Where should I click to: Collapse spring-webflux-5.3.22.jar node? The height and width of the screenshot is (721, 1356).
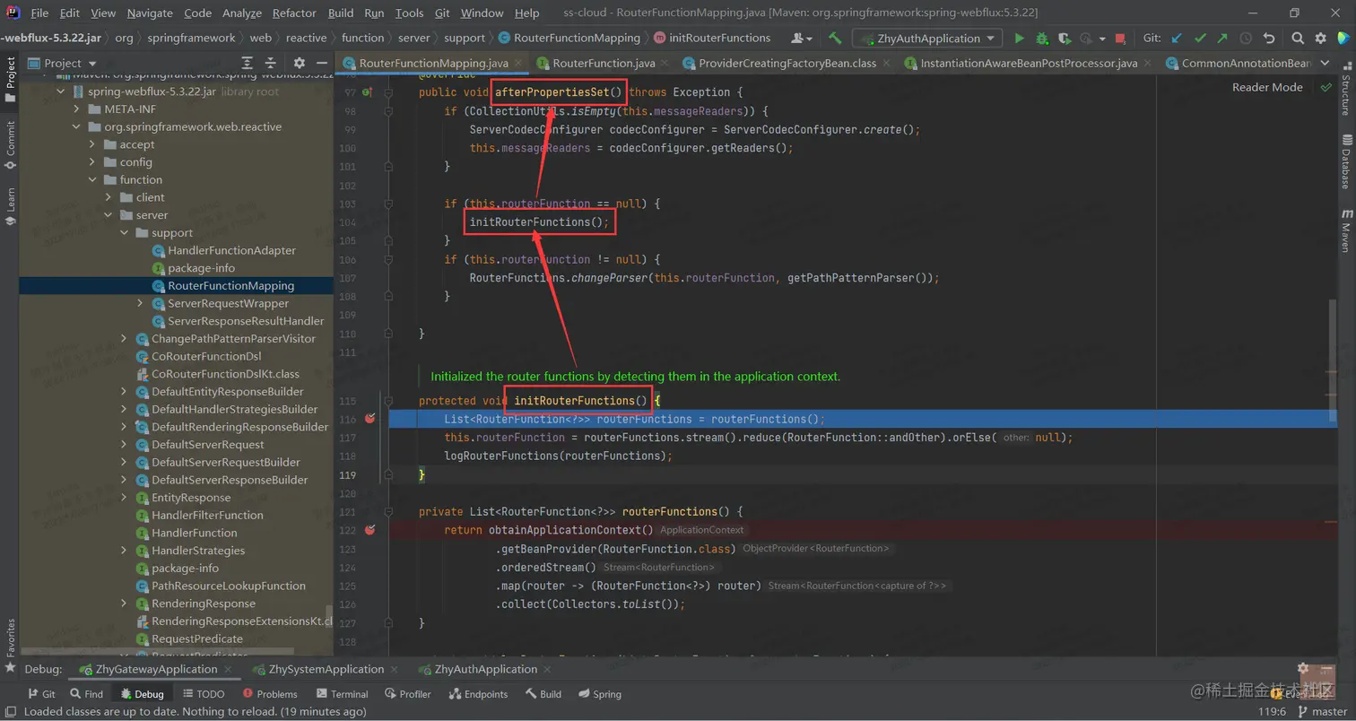pyautogui.click(x=60, y=91)
